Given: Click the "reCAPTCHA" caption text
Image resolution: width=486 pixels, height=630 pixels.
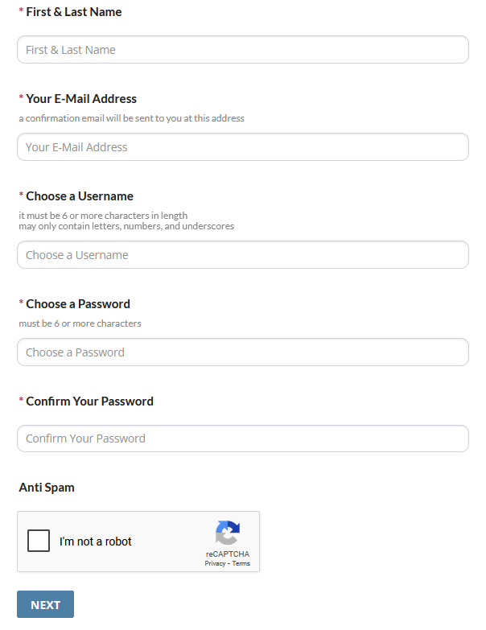Looking at the screenshot, I should tap(228, 554).
